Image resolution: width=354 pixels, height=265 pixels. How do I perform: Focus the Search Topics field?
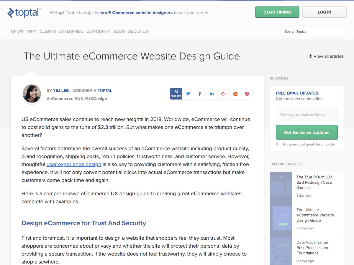click(314, 32)
